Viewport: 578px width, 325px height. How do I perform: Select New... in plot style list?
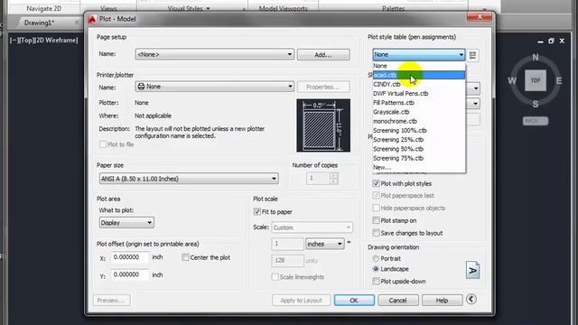(419, 167)
